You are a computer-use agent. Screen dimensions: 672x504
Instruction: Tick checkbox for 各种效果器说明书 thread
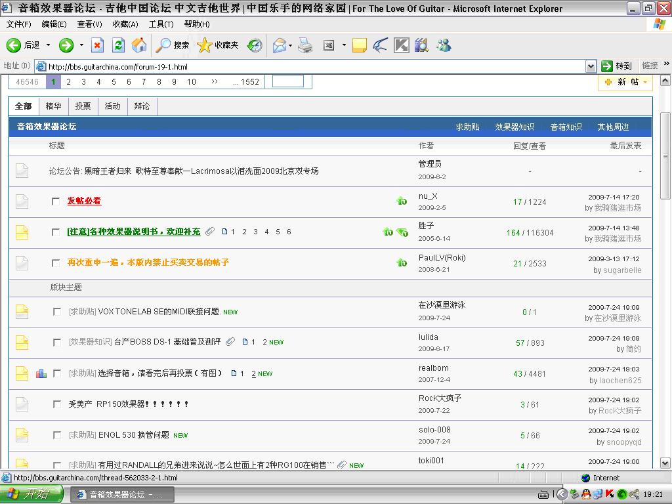tap(56, 232)
